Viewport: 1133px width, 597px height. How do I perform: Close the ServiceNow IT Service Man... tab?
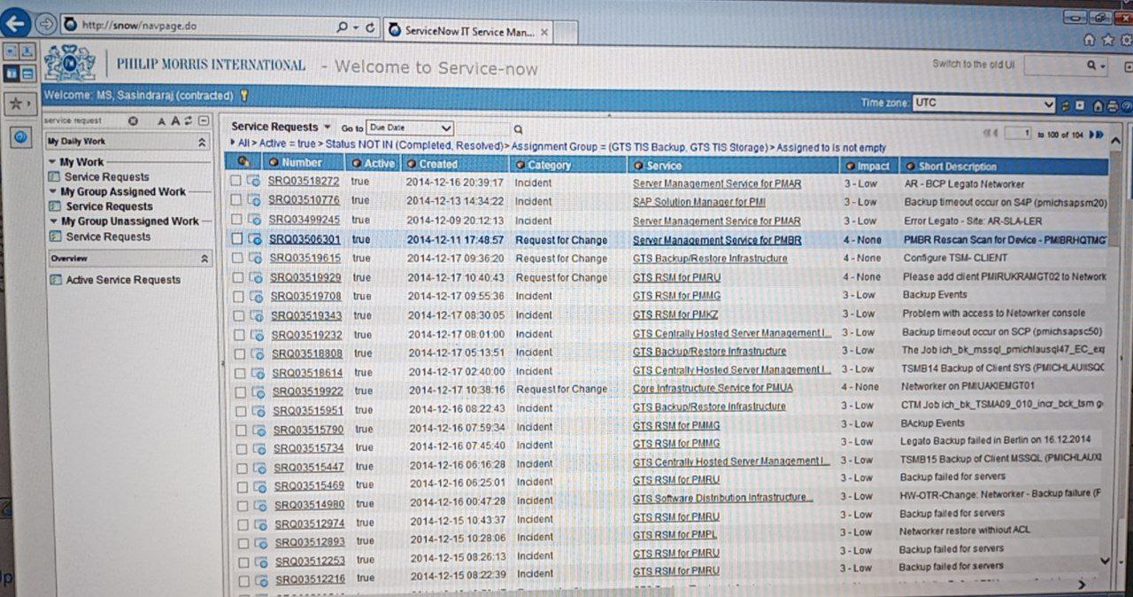(544, 32)
